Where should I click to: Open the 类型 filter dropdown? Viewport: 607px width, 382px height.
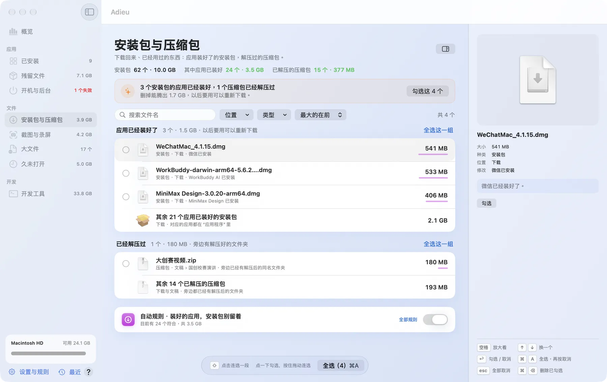pos(274,115)
